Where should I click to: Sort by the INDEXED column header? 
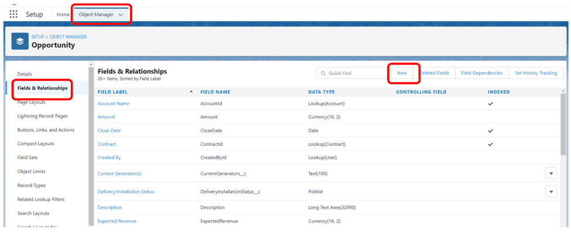pyautogui.click(x=498, y=92)
